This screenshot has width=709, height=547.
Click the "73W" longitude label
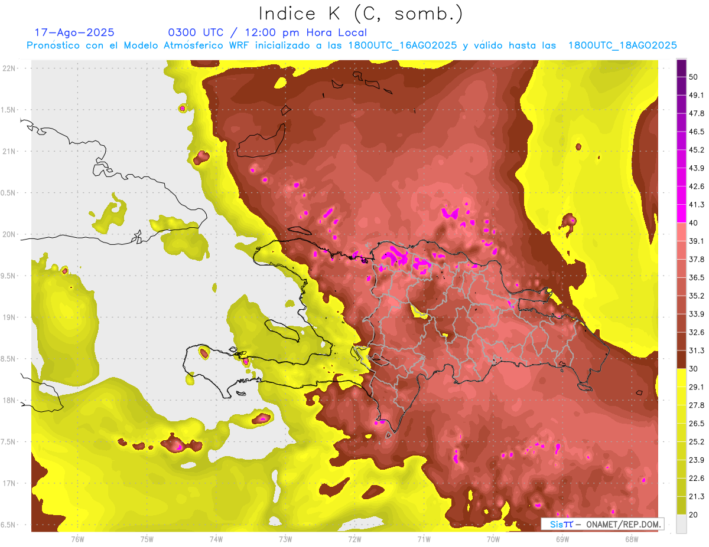click(x=285, y=538)
